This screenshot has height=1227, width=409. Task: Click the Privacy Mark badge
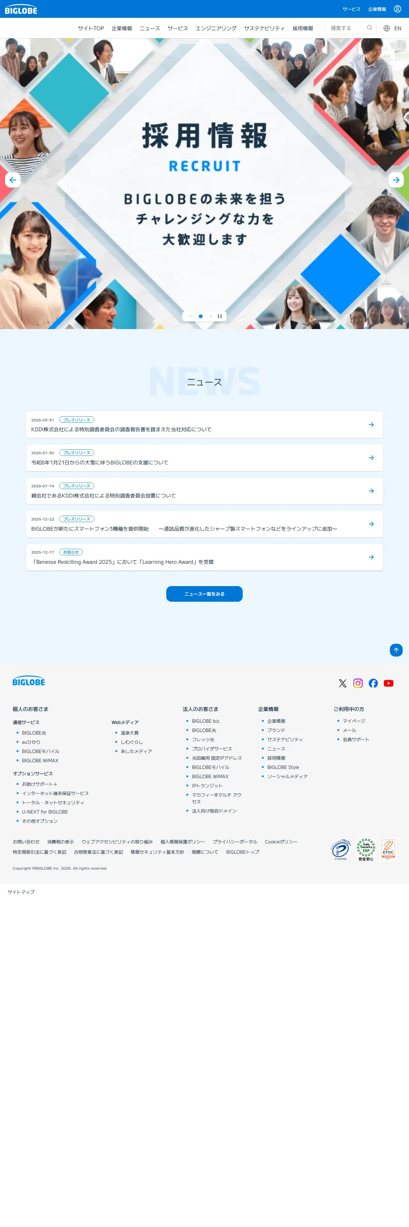[x=341, y=849]
